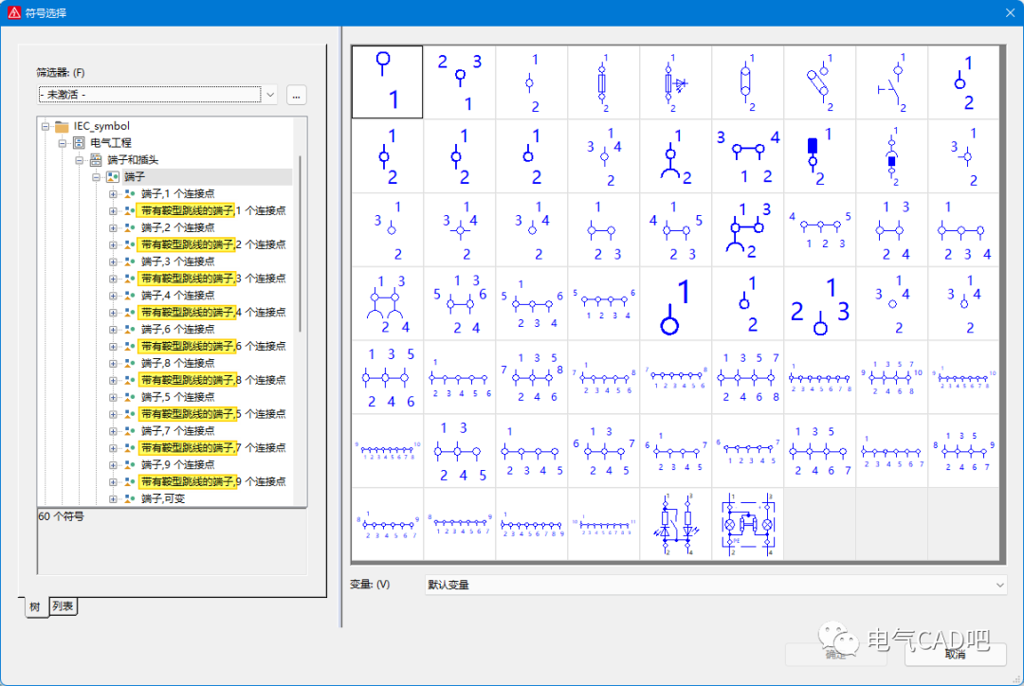Click the 取消 cancel button
The image size is (1024, 686).
(955, 654)
